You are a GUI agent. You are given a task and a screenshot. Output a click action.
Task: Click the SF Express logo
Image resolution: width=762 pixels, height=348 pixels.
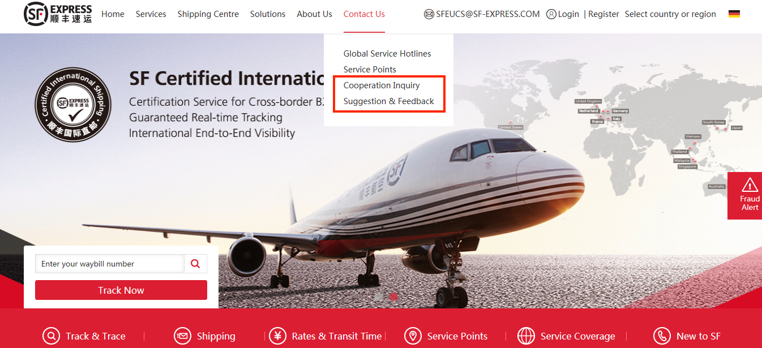point(58,14)
